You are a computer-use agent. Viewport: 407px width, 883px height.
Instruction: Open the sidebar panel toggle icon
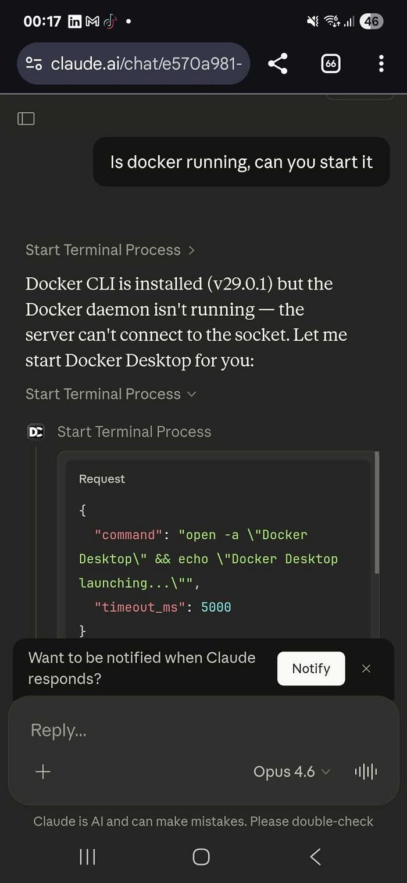point(26,119)
